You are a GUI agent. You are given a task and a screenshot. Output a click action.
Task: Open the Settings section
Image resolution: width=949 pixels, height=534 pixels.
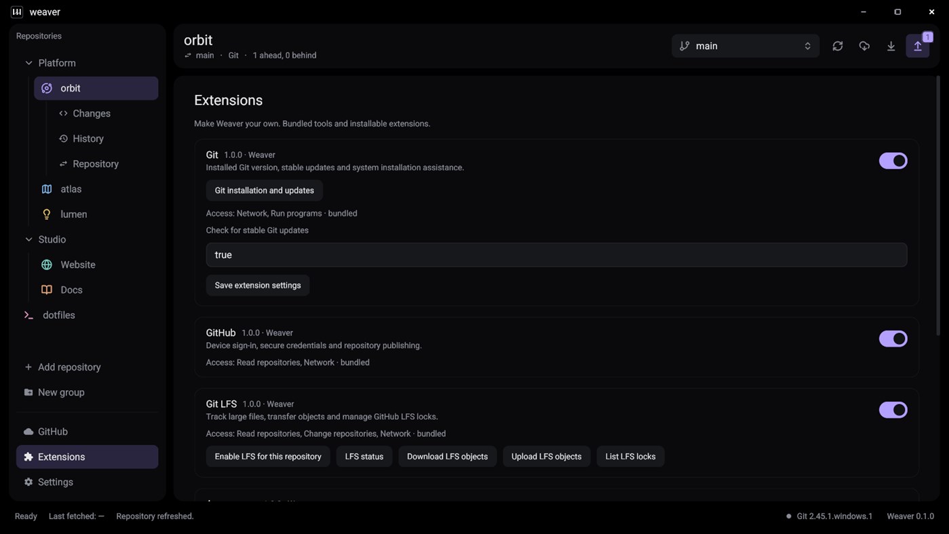click(x=88, y=482)
